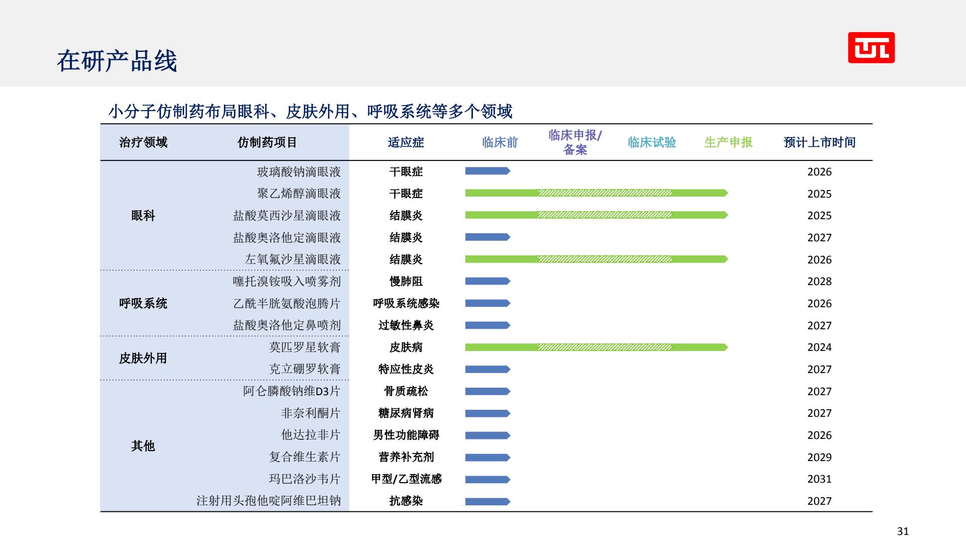Click project 盐酸莫西沙星滴眼液
Viewport: 966px width, 543px height.
(x=287, y=216)
